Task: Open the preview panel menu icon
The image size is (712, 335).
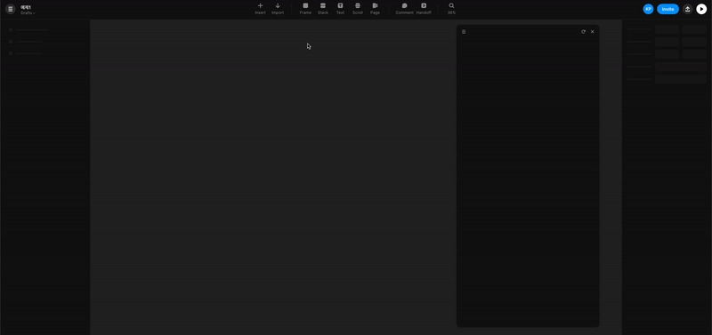Action: 464,32
